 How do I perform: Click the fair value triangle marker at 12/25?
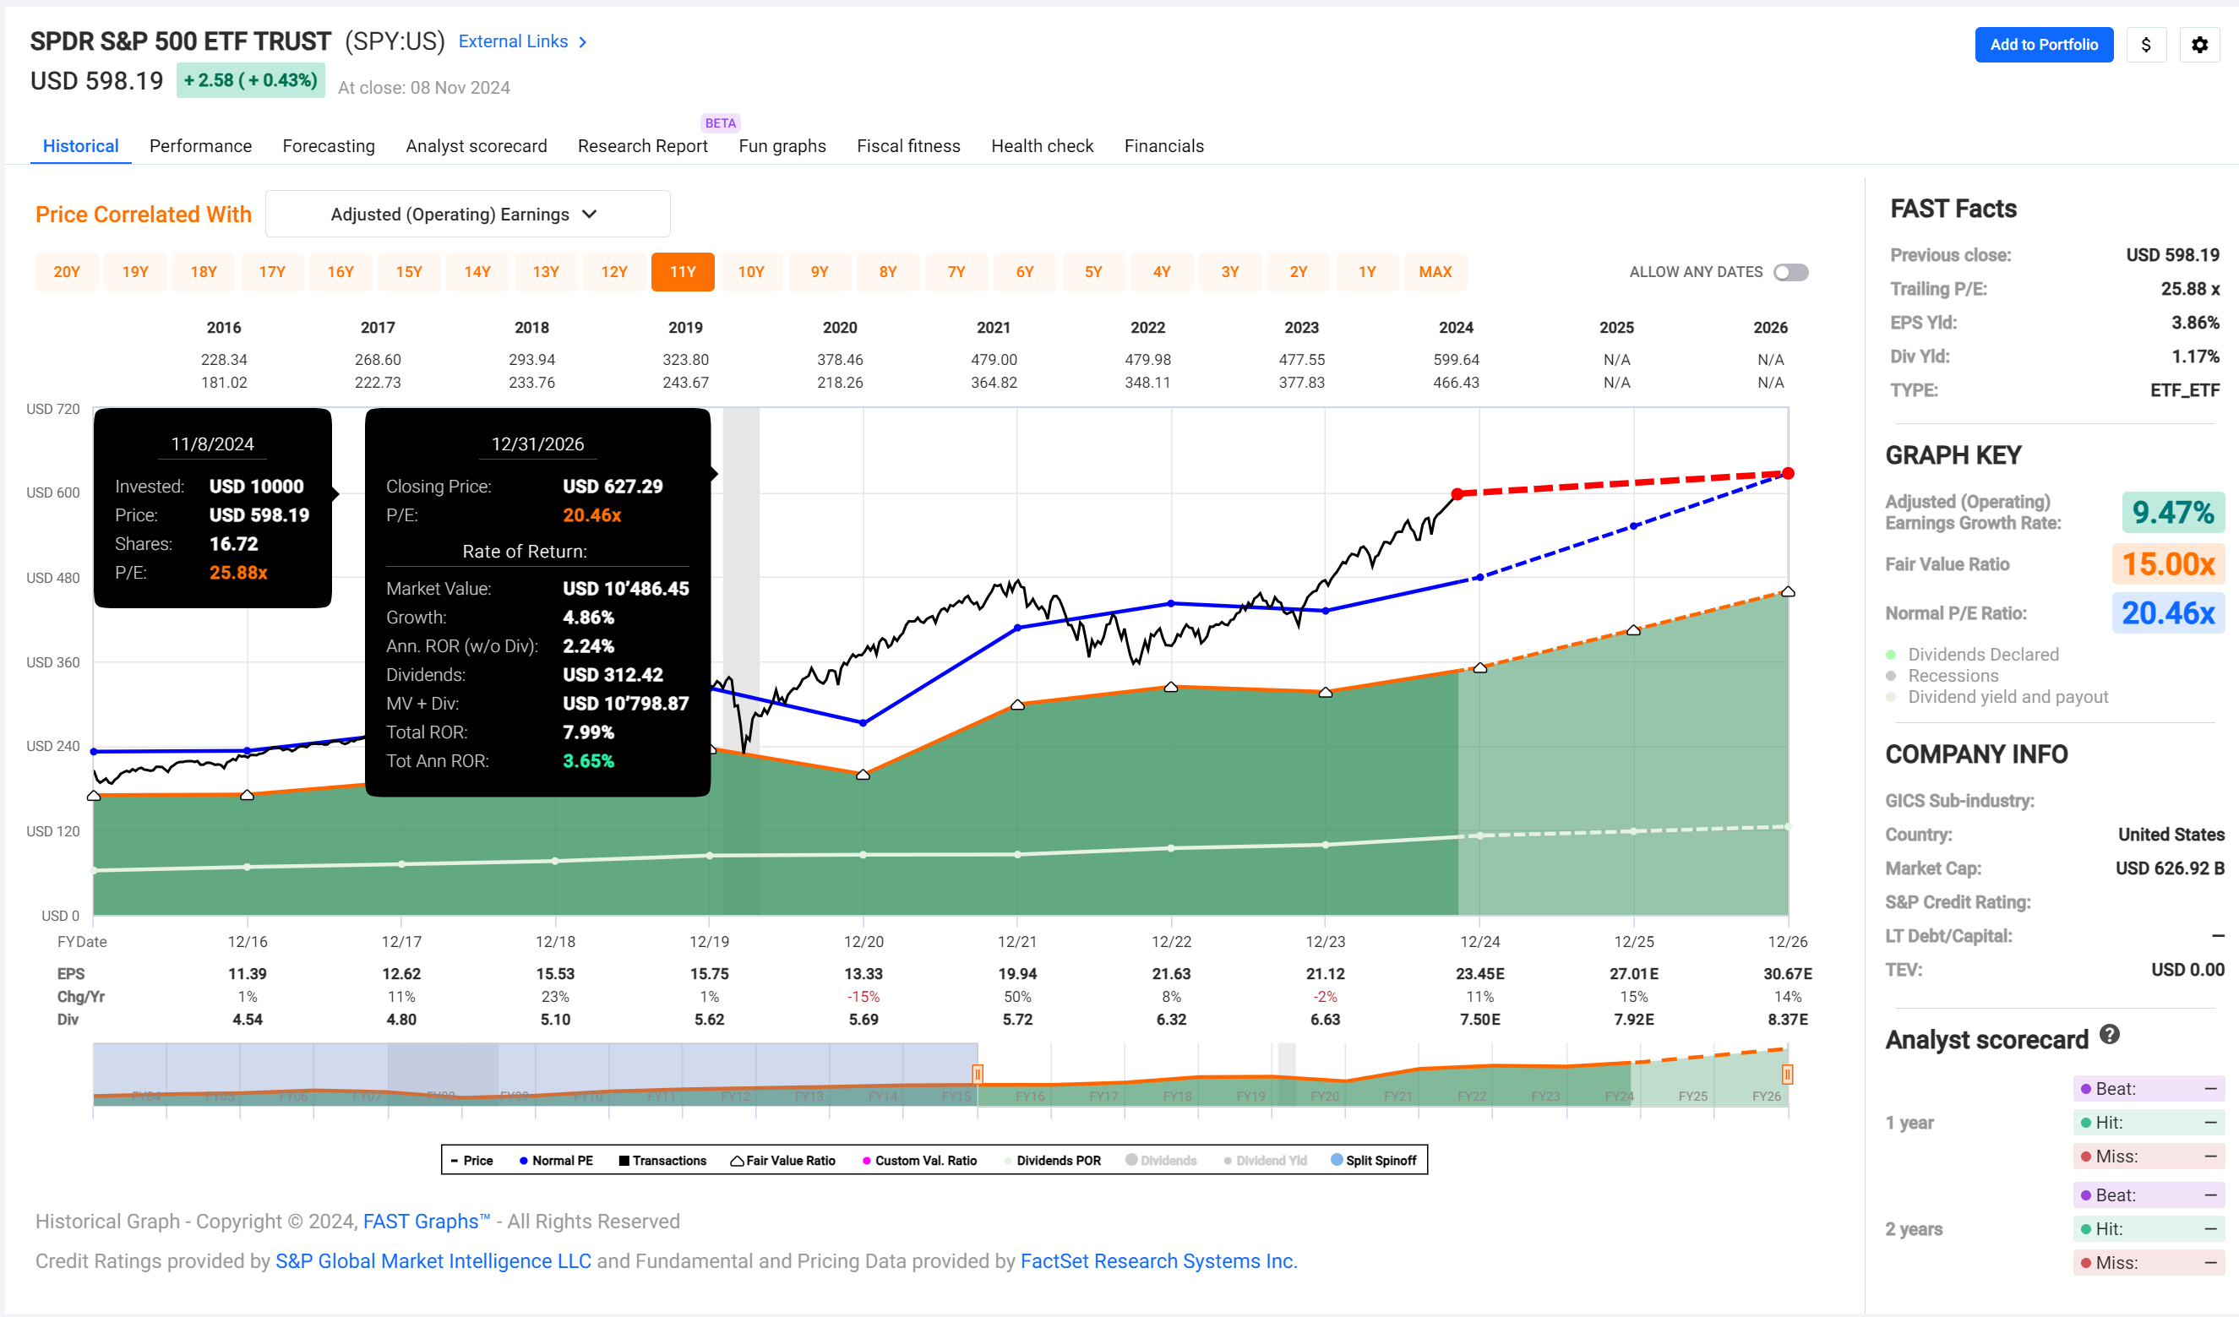(1633, 629)
